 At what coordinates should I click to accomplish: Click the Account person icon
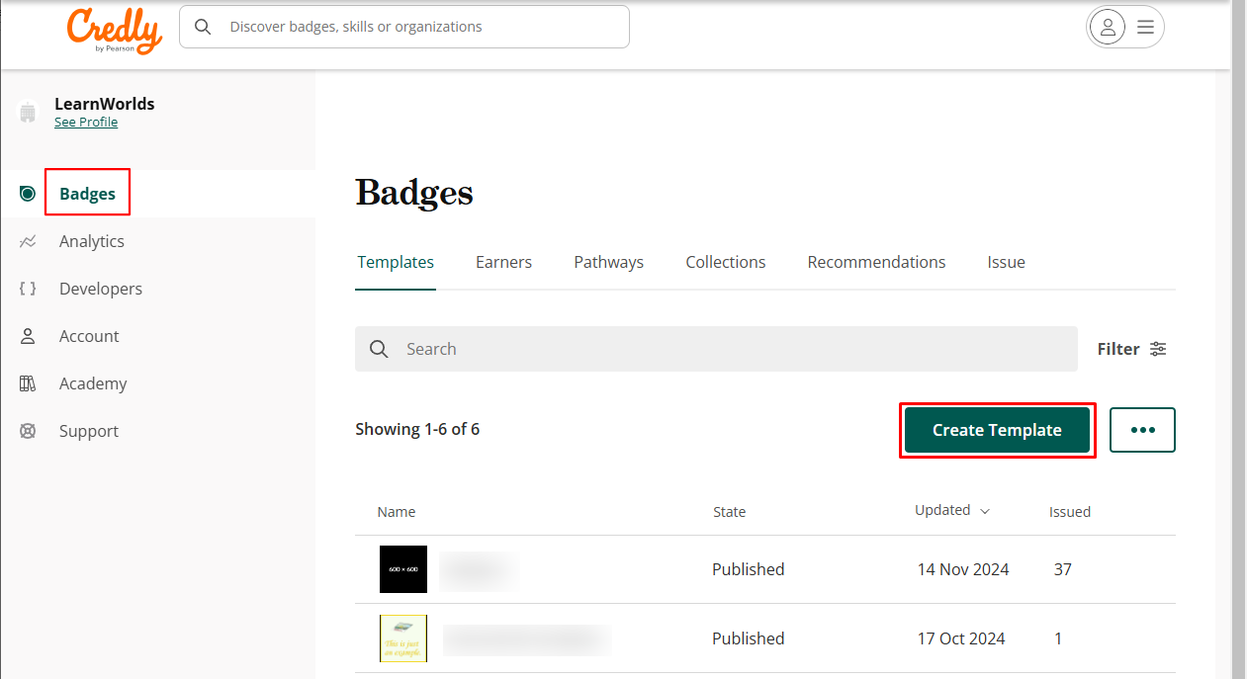[28, 336]
